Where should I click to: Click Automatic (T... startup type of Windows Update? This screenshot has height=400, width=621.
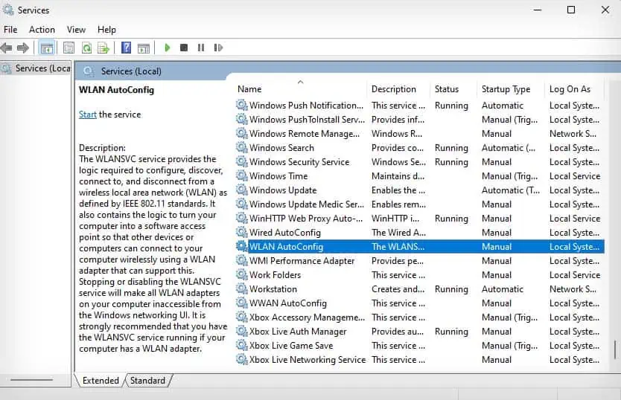click(511, 190)
